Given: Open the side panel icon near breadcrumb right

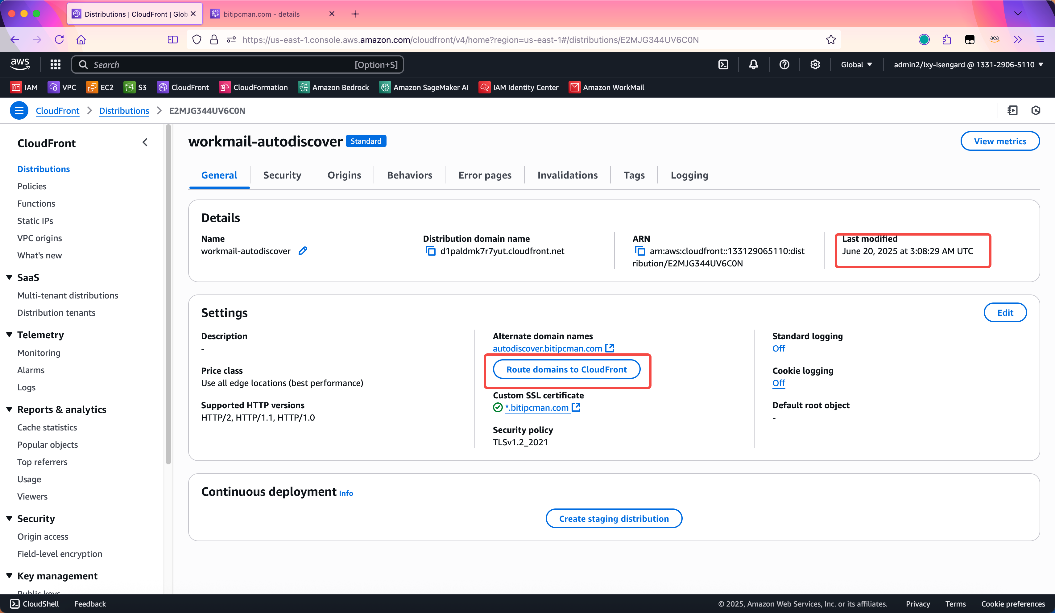Looking at the screenshot, I should (x=1012, y=110).
